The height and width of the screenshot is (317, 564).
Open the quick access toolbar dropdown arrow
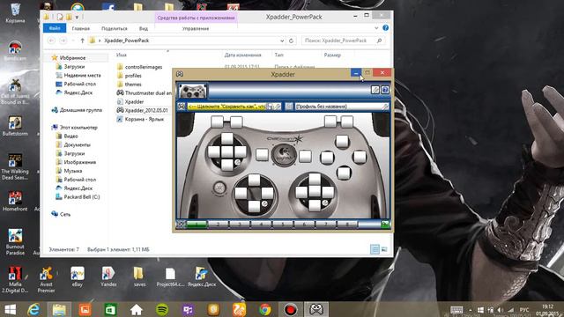pyautogui.click(x=77, y=17)
